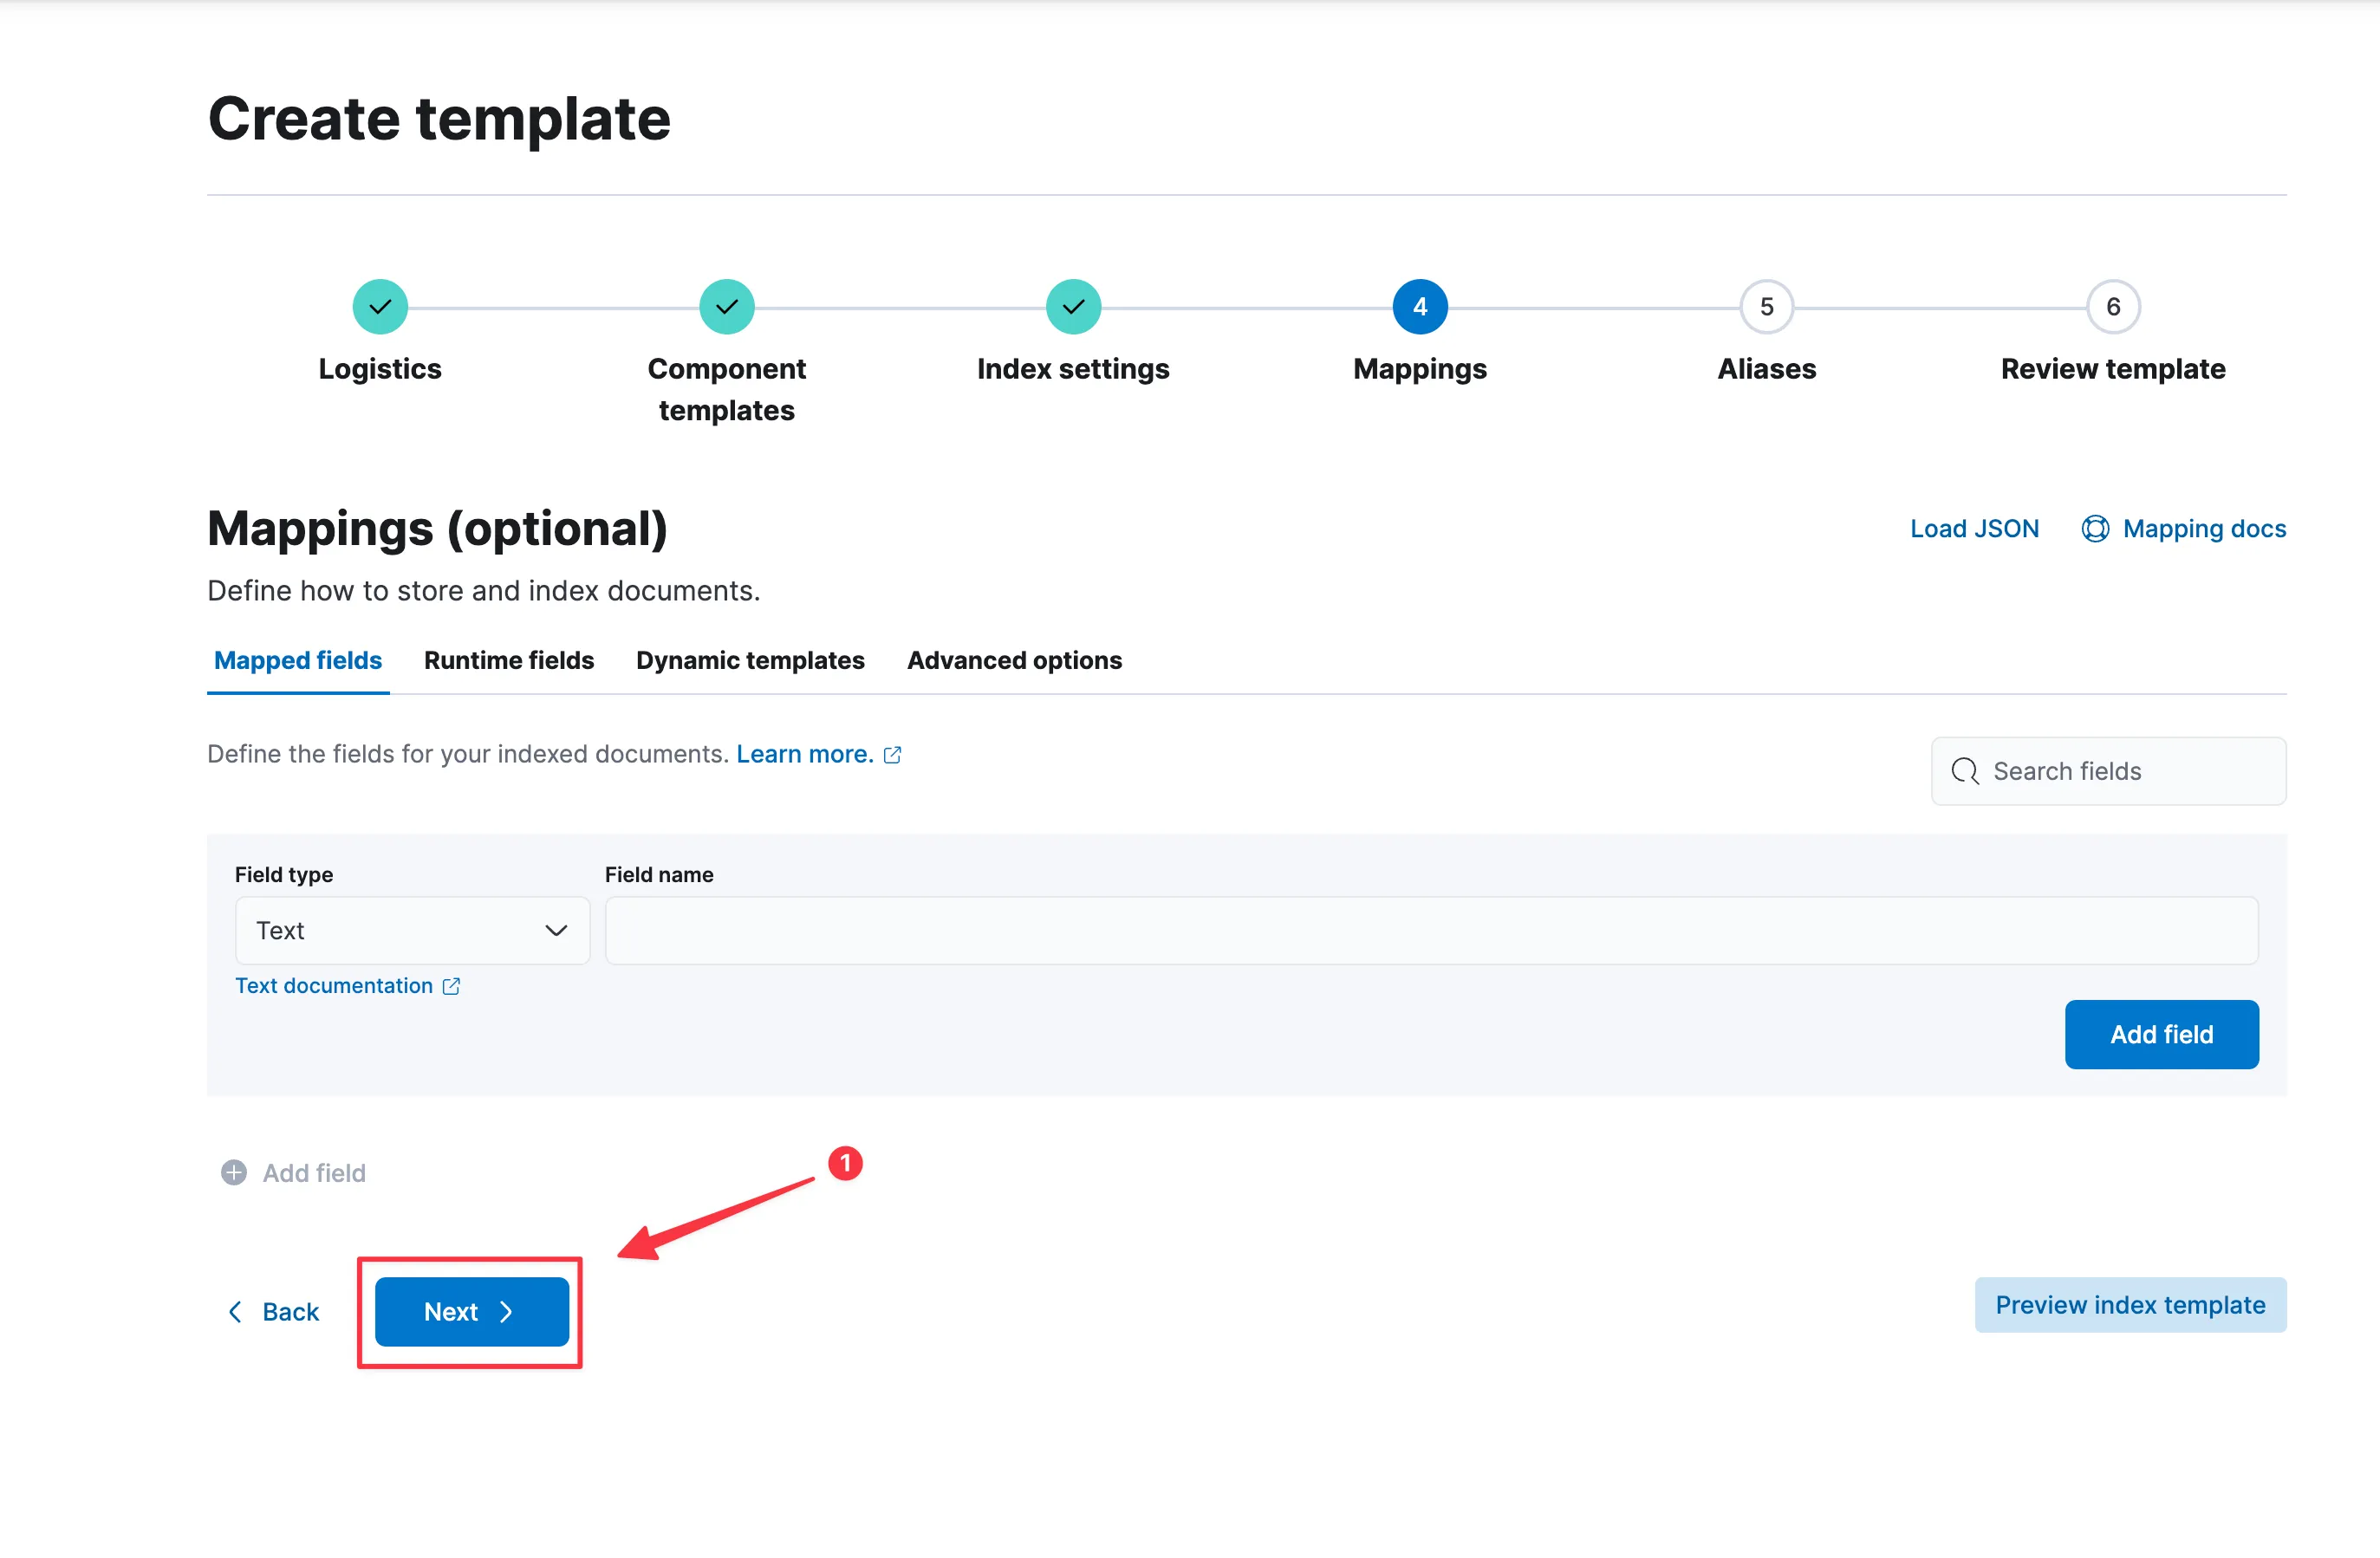Click the Mapping docs lifebuoy icon
This screenshot has height=1558, width=2380.
[x=2095, y=529]
